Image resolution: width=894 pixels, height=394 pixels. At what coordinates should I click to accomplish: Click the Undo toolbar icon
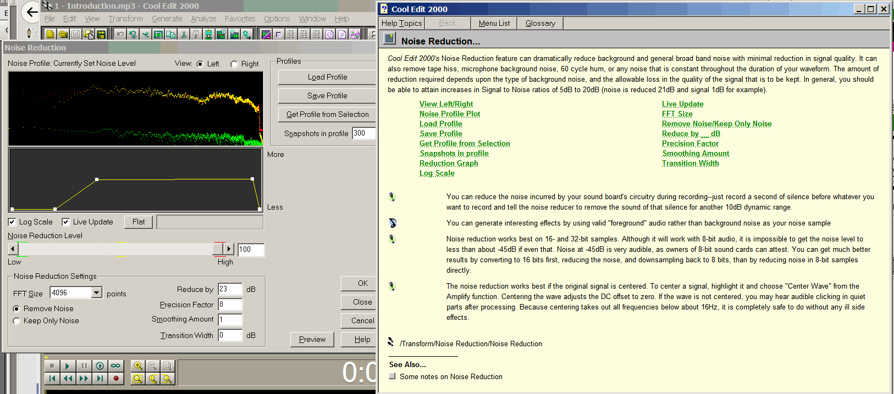tap(120, 34)
